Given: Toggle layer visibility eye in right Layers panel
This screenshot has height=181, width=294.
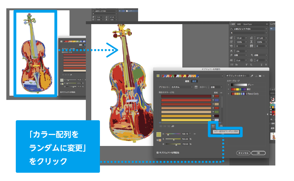Looking at the screenshot, I should [x=271, y=29].
